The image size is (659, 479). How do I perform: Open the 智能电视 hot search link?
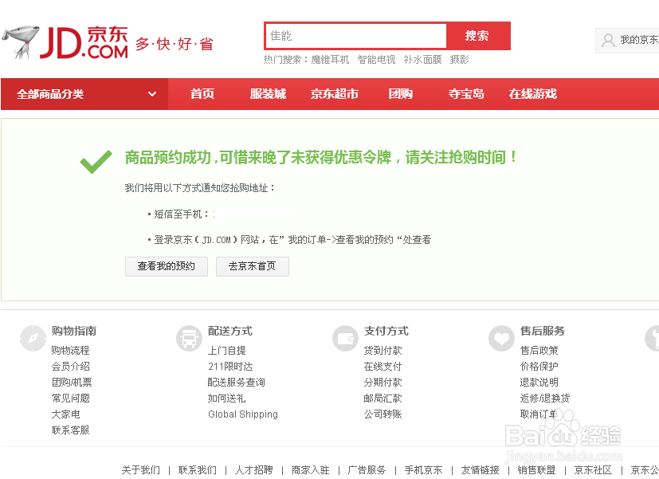tap(375, 58)
